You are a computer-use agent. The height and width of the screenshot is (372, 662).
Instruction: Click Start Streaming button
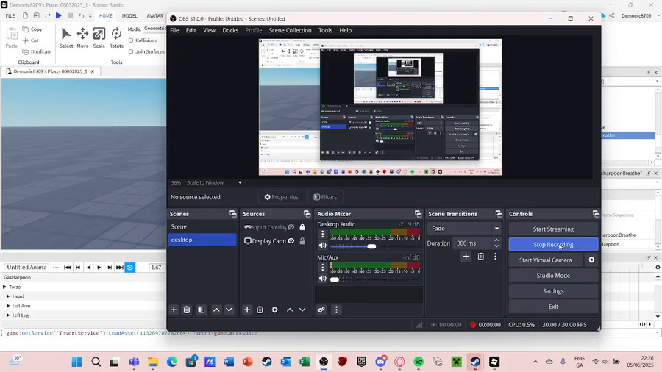pyautogui.click(x=553, y=229)
